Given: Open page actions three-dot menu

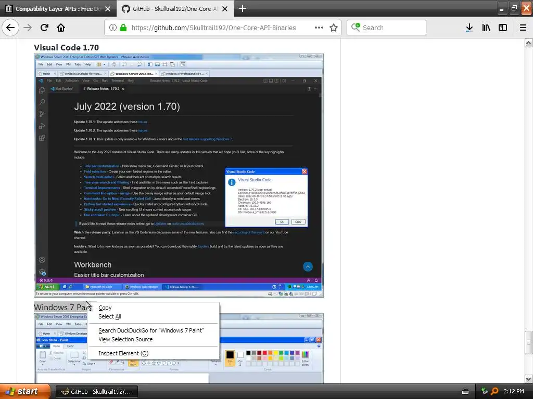Looking at the screenshot, I should point(319,28).
